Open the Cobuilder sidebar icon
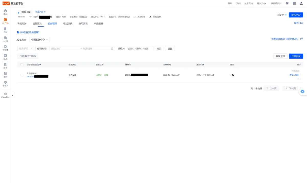This screenshot has height=183, width=307. click(x=5, y=95)
